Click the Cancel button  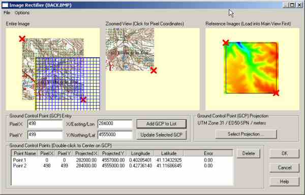coord(284,168)
